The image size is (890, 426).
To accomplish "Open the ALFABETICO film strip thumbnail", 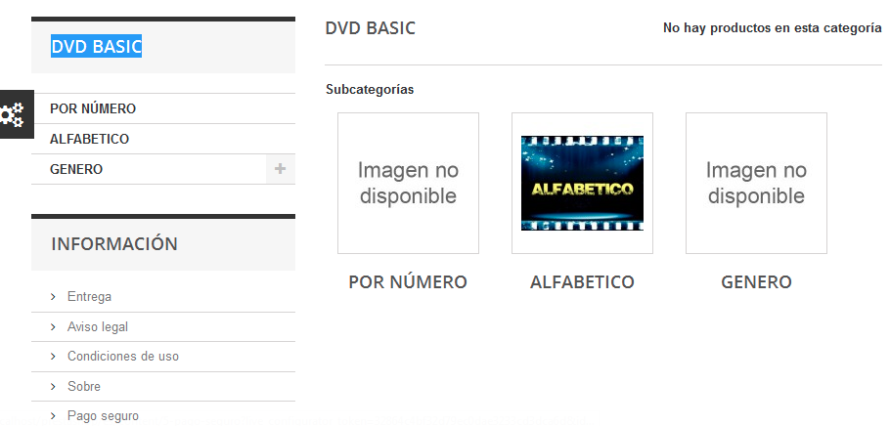I will [582, 184].
